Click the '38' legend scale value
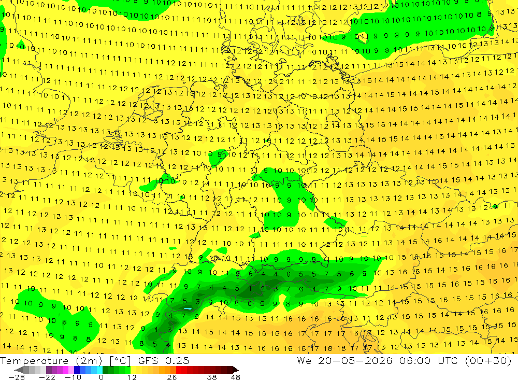The width and height of the screenshot is (518, 380). 212,377
